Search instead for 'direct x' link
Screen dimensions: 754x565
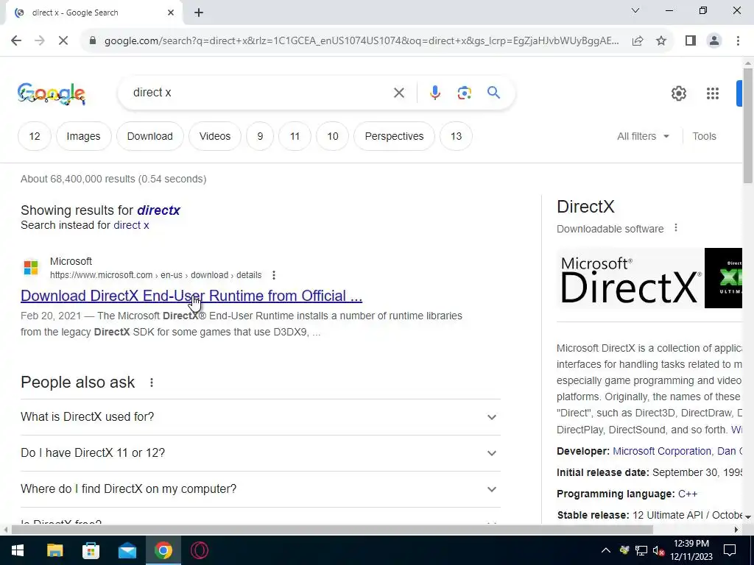(131, 225)
